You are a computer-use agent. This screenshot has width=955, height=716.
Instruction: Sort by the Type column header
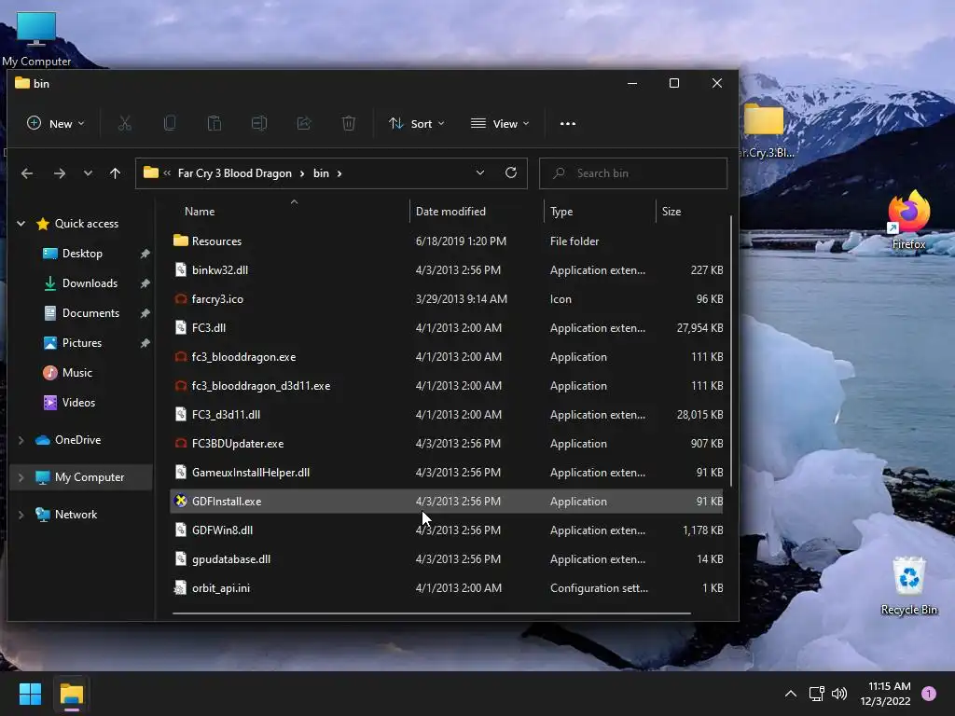click(x=561, y=212)
